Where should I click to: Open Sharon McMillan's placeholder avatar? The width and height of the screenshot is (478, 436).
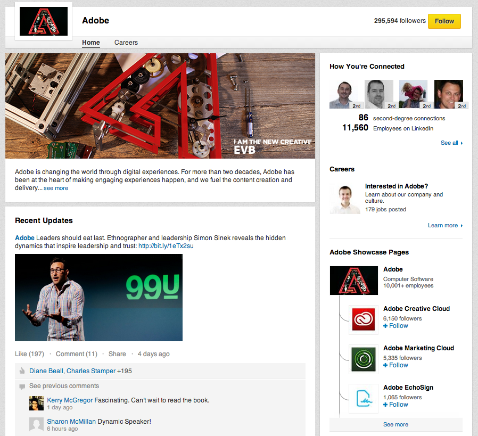(x=36, y=424)
